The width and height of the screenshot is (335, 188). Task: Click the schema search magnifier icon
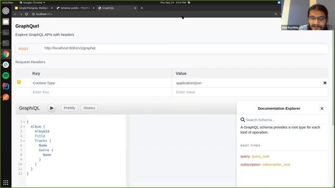[242, 120]
